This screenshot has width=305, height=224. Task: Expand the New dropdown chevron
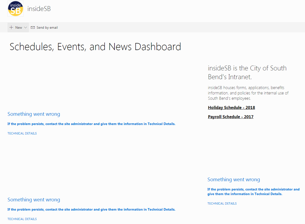pyautogui.click(x=25, y=27)
